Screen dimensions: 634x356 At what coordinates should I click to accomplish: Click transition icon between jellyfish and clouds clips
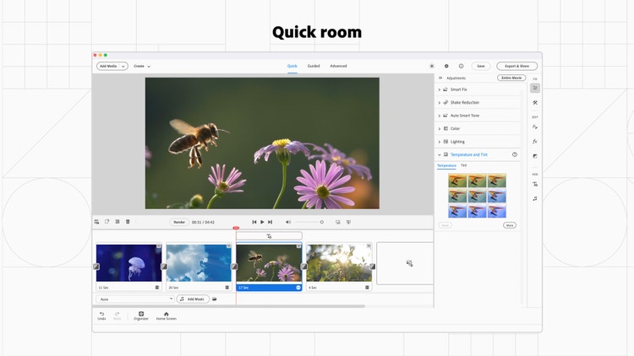(x=164, y=267)
